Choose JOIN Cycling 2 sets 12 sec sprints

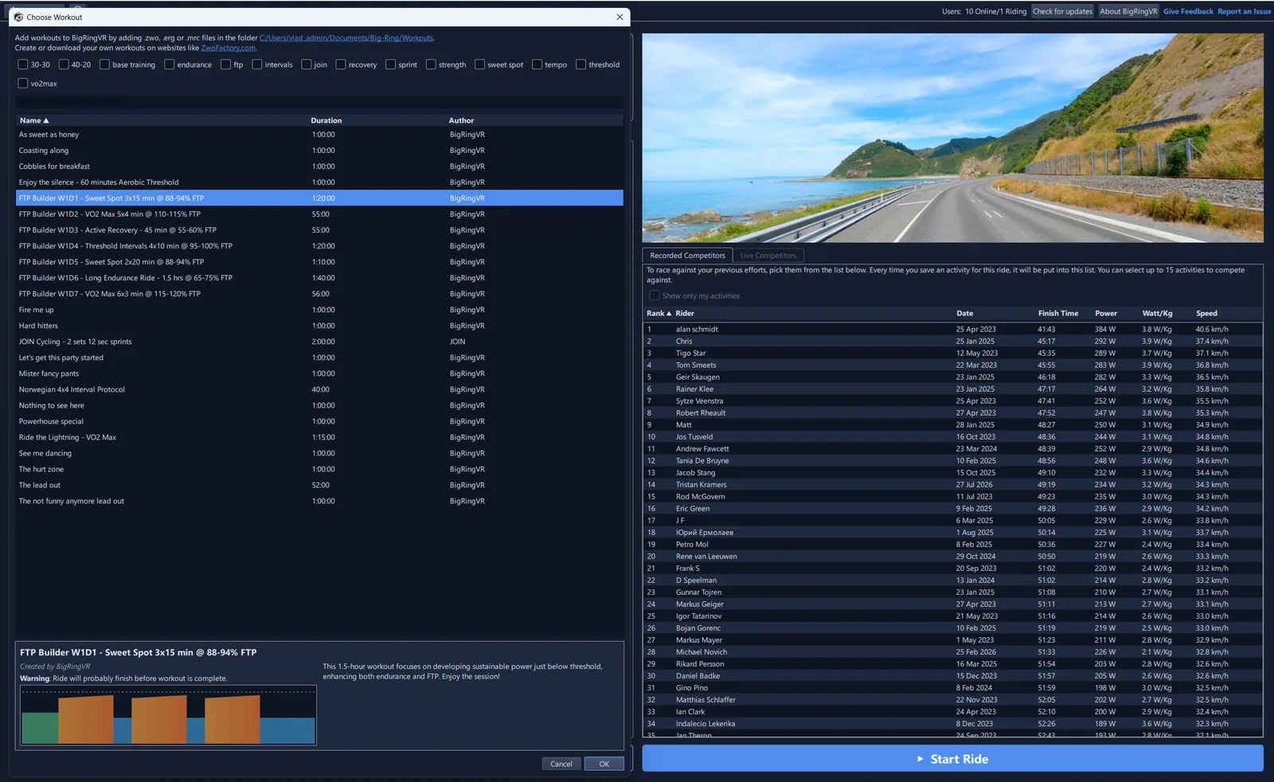pyautogui.click(x=319, y=342)
